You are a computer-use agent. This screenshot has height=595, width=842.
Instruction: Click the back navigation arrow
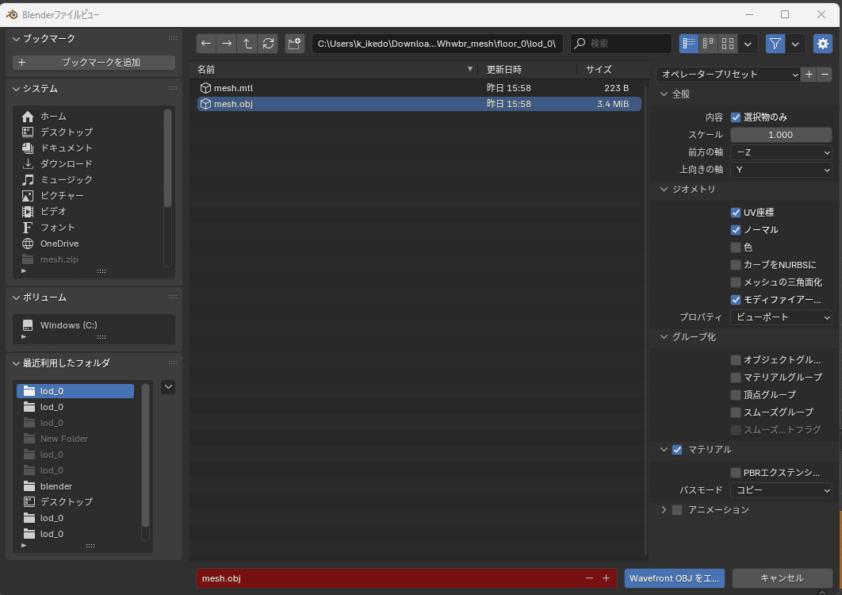coord(206,44)
